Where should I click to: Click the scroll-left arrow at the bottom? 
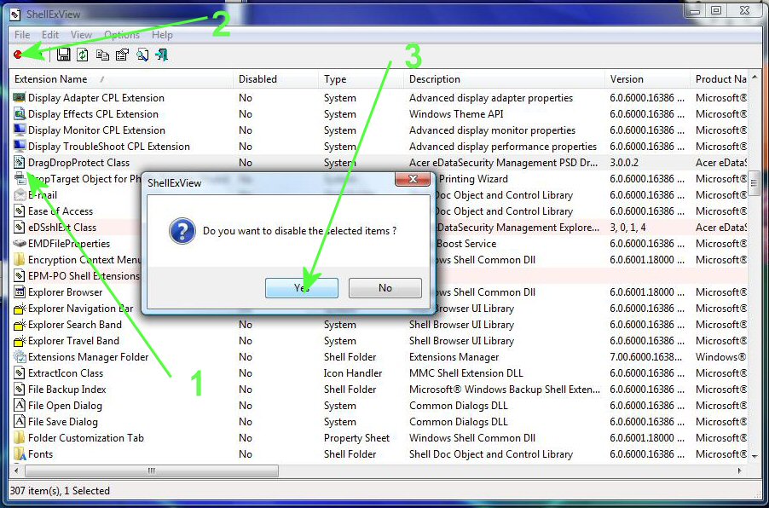16,471
